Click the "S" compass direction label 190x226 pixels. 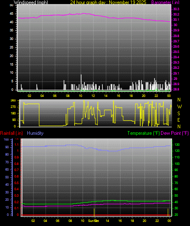tap(179, 114)
